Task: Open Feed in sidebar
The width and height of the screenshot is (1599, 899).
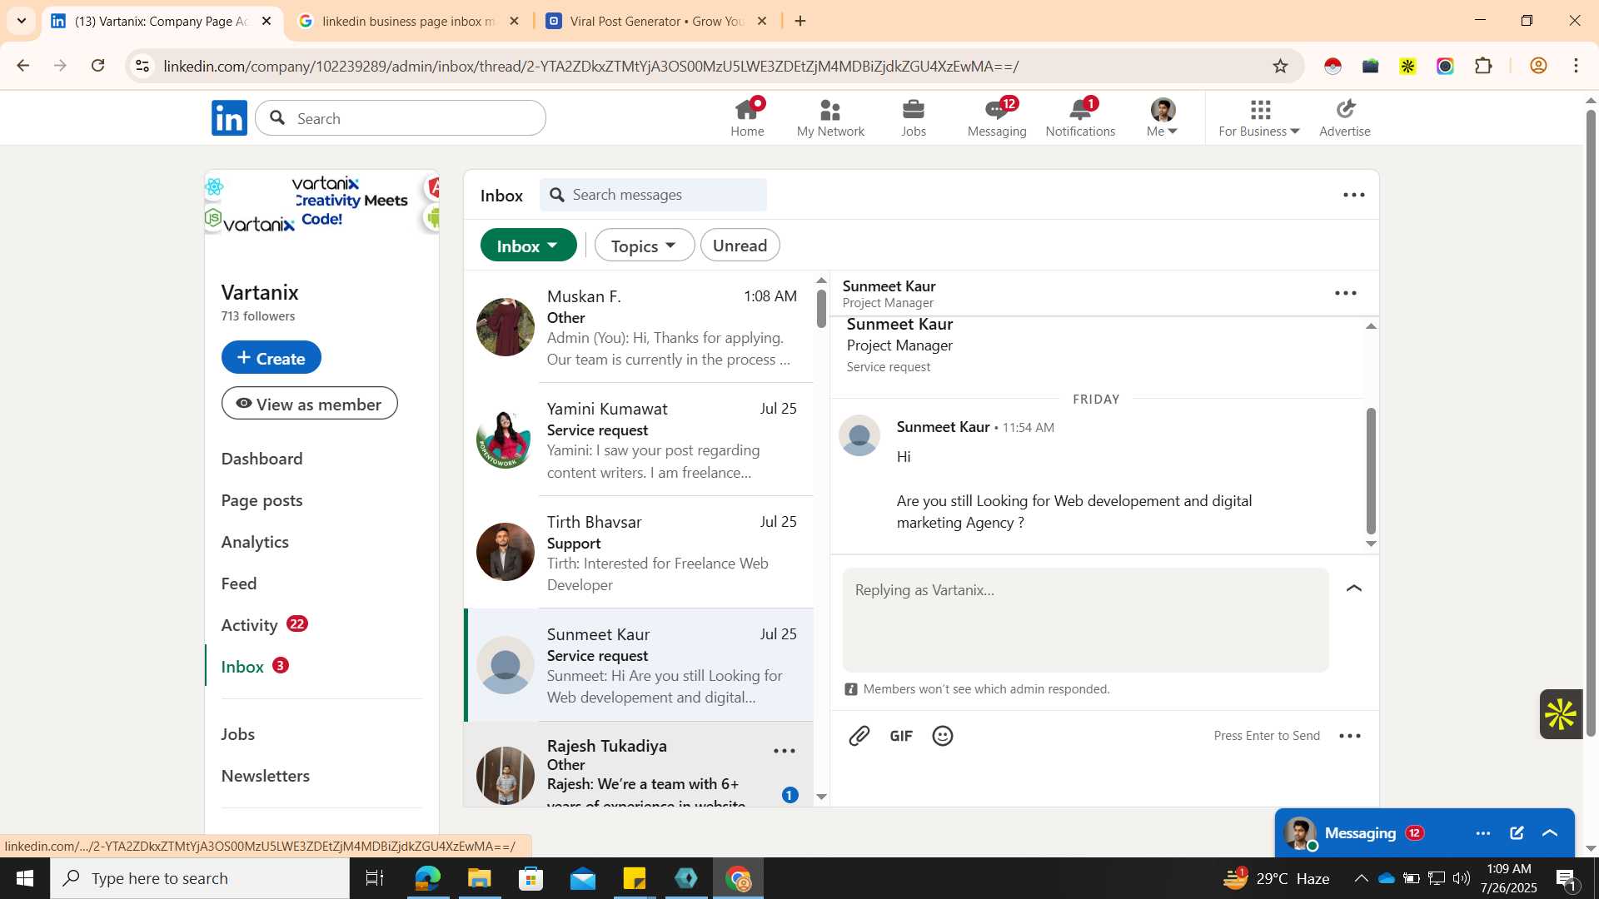Action: pyautogui.click(x=239, y=584)
